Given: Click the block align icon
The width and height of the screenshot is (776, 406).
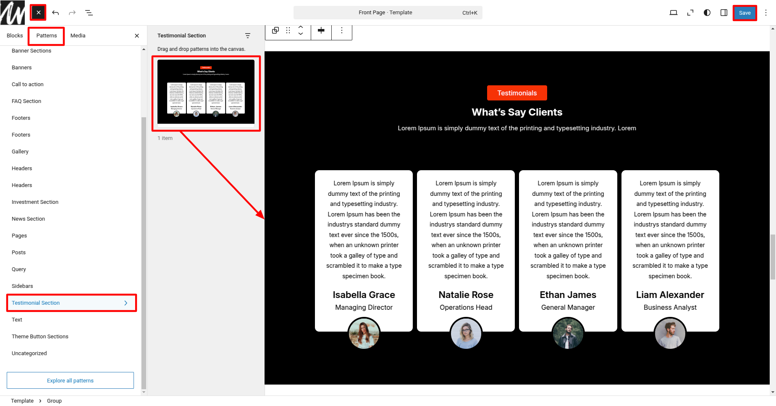Looking at the screenshot, I should click(321, 30).
